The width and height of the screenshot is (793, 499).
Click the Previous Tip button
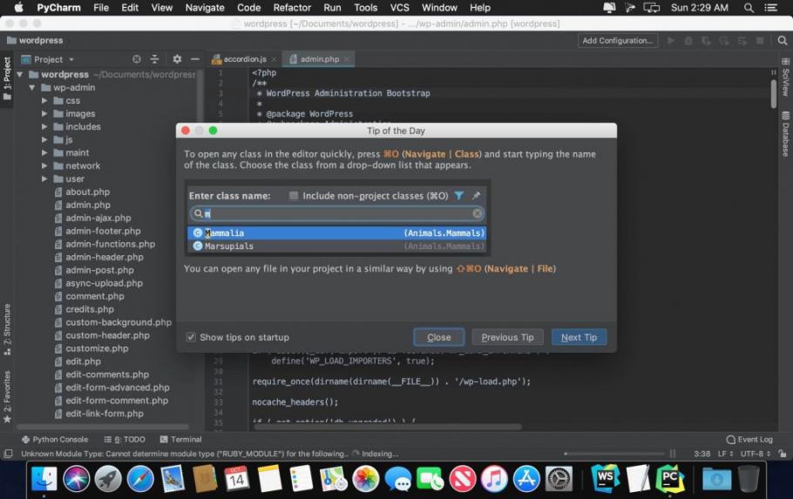click(x=507, y=337)
